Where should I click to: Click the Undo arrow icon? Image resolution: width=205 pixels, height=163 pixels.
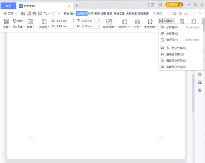point(46,14)
